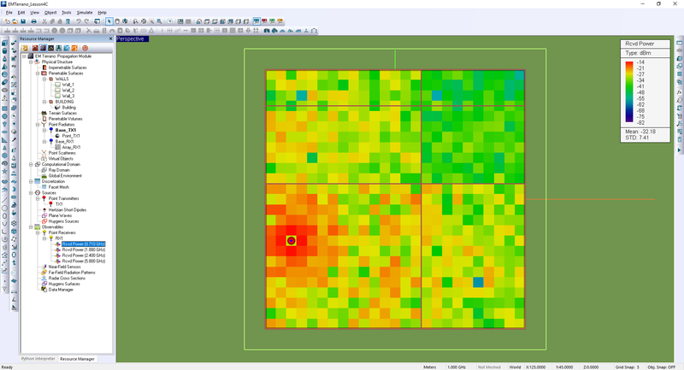
Task: Collapse the Physical Structure tree node
Action: coord(31,62)
